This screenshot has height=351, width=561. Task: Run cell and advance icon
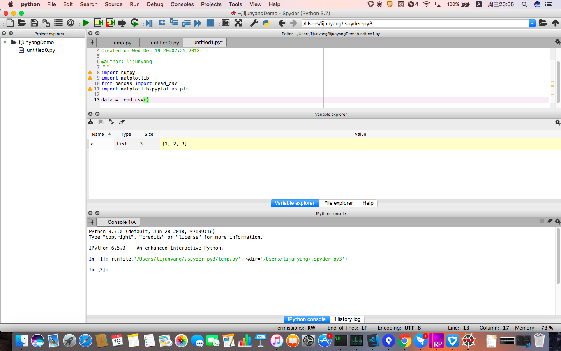click(x=110, y=23)
